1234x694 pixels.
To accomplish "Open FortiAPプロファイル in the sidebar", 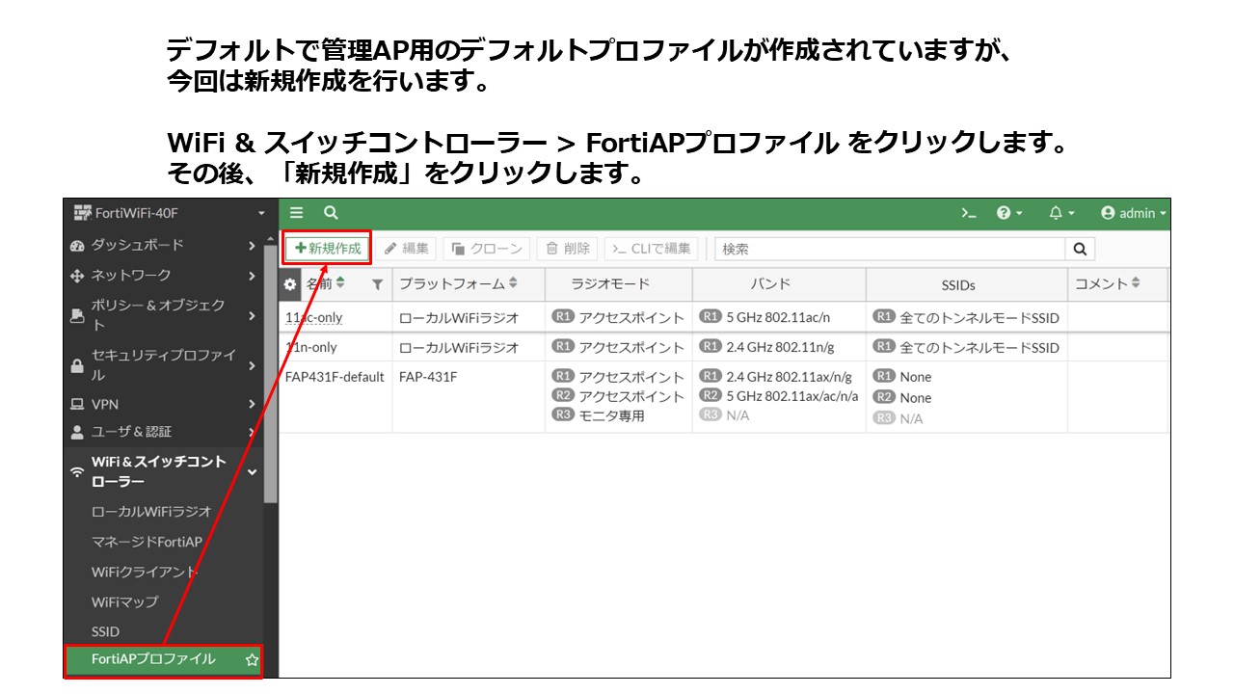I will (x=152, y=660).
